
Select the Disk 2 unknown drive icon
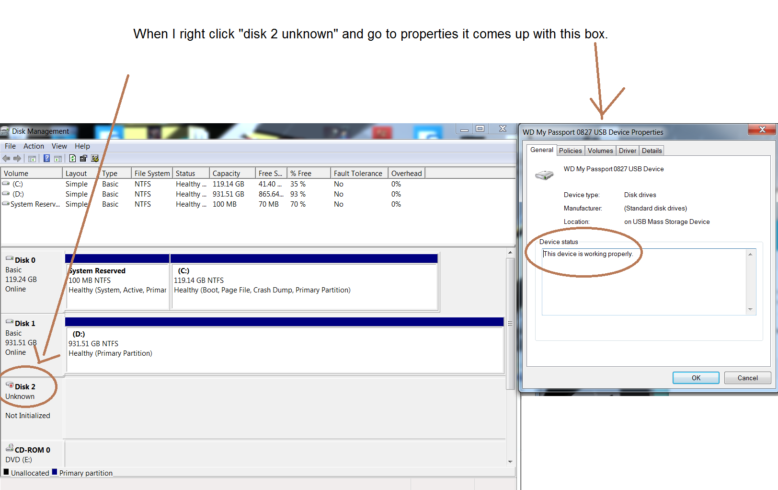[10, 385]
